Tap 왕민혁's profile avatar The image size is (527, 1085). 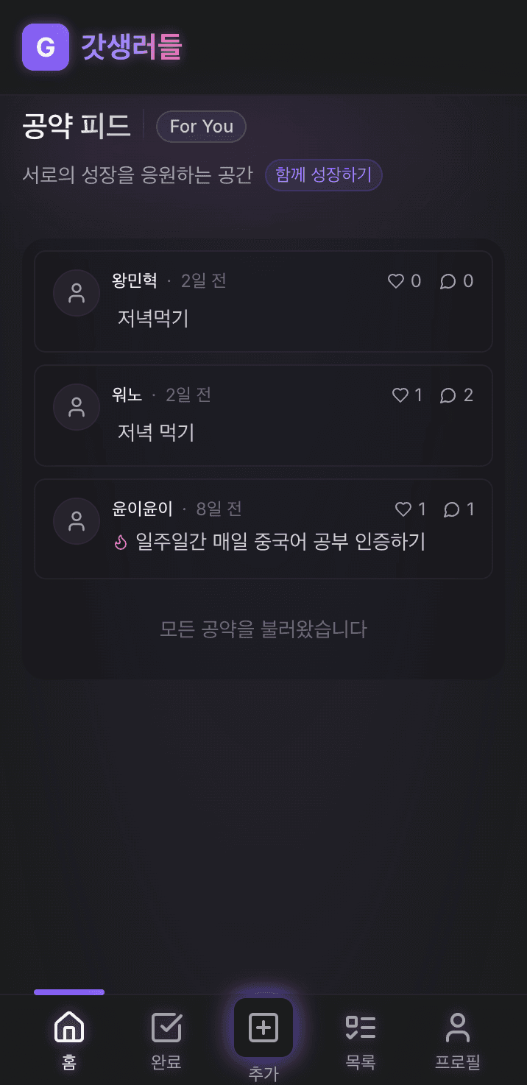[77, 292]
